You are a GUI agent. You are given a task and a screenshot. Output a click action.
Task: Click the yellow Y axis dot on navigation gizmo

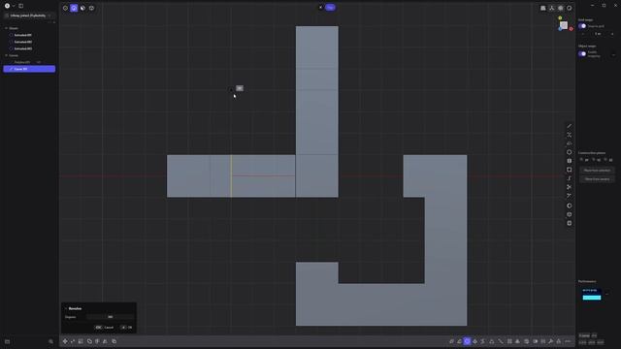(x=560, y=17)
